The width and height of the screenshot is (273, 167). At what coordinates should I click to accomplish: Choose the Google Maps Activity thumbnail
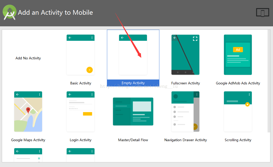coord(28,112)
